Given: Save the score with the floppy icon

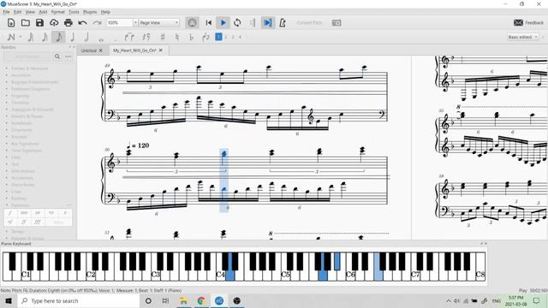Looking at the screenshot, I should (x=39, y=23).
